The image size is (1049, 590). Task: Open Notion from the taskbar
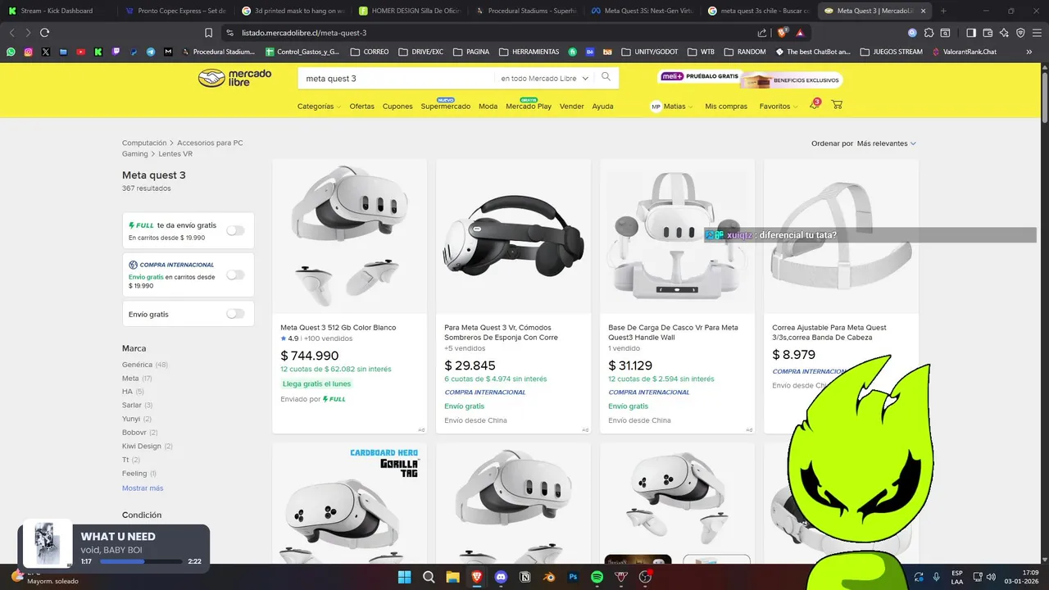pos(525,577)
